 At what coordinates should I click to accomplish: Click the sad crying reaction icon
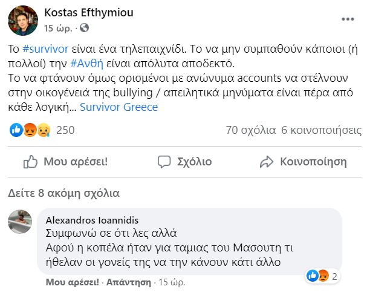tap(42, 130)
